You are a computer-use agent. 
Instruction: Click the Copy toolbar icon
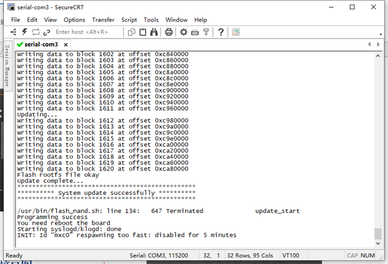click(x=131, y=32)
